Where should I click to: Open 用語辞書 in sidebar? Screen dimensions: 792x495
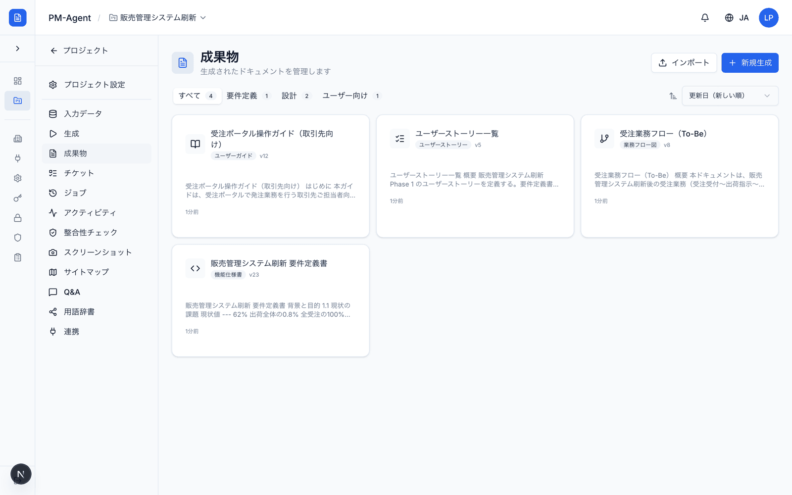tap(97, 312)
